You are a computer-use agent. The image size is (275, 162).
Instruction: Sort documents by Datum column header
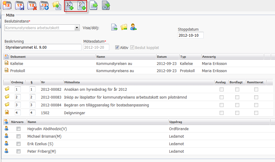[162, 57]
